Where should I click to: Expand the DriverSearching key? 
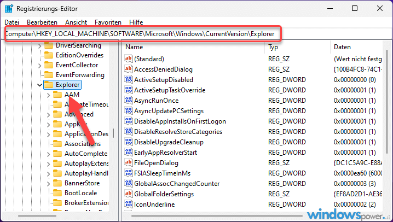(x=39, y=46)
